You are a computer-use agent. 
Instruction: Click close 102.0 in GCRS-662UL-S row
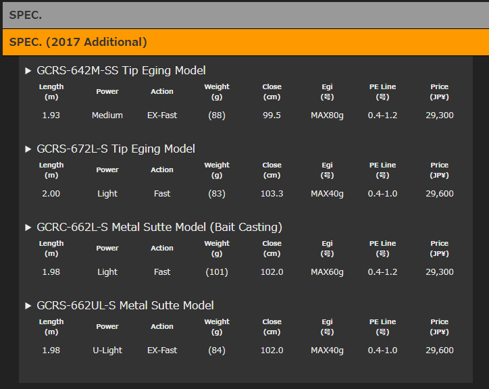(272, 351)
